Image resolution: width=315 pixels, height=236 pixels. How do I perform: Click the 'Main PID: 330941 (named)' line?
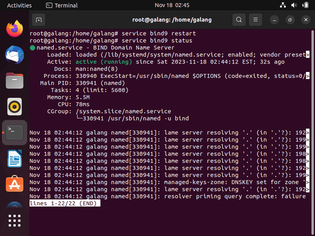pos(82,83)
